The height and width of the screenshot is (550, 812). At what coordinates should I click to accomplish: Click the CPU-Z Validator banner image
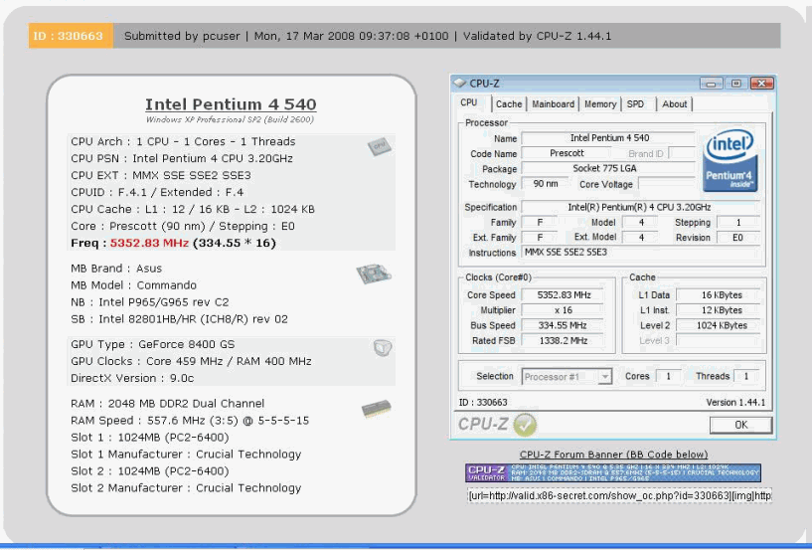613,472
